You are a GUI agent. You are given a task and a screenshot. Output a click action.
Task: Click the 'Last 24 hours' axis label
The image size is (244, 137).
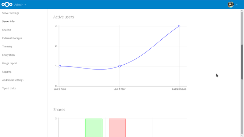(x=179, y=89)
